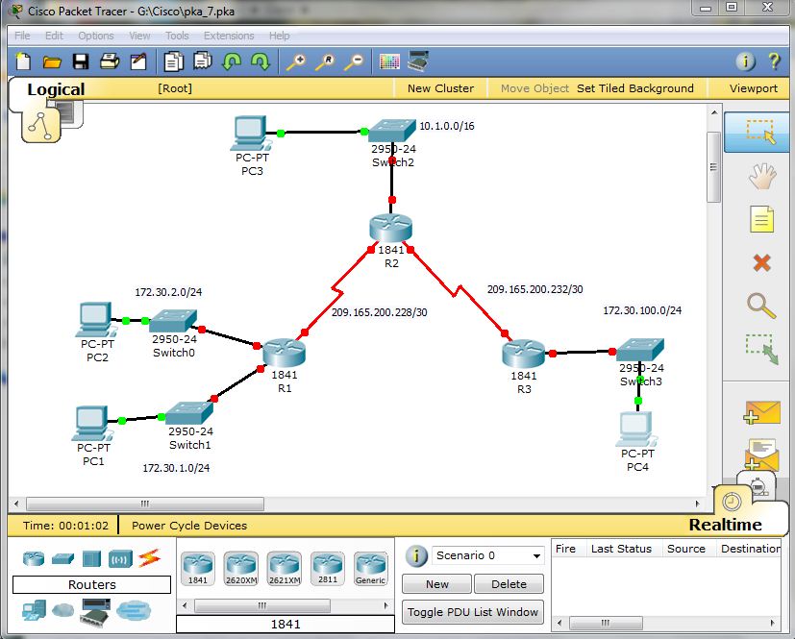This screenshot has width=795, height=639.
Task: Click the Save floppy disk icon
Action: (x=81, y=61)
